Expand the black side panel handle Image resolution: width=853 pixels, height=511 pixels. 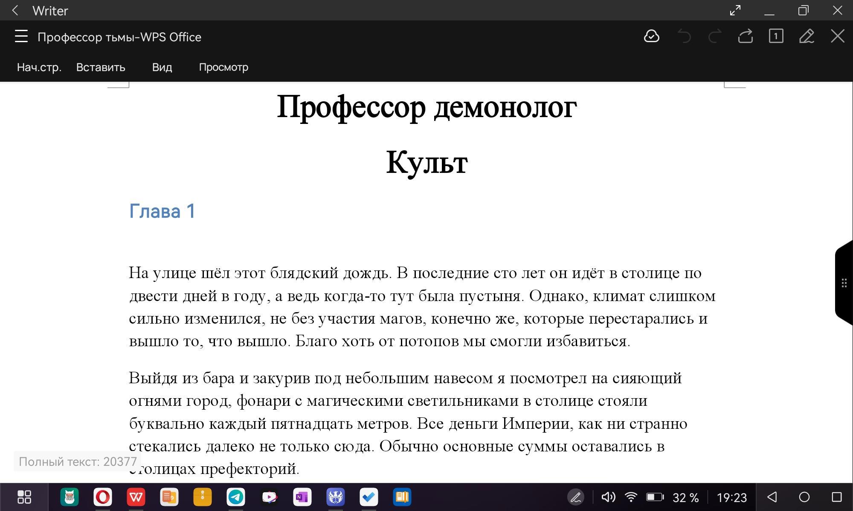844,283
